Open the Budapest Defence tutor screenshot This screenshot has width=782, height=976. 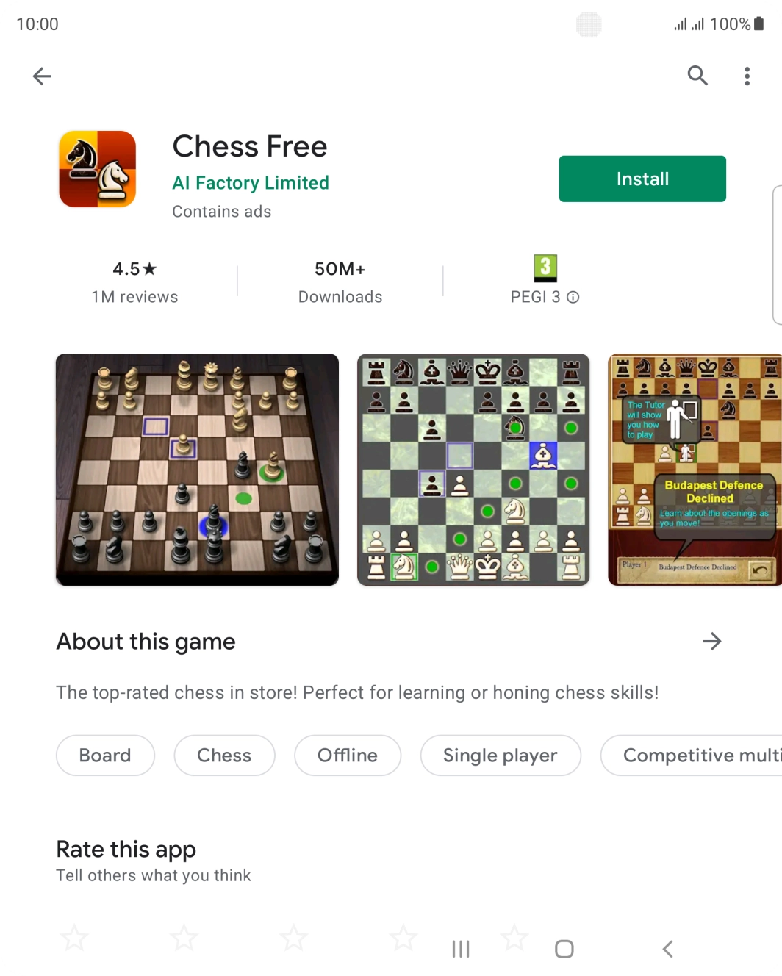click(695, 470)
